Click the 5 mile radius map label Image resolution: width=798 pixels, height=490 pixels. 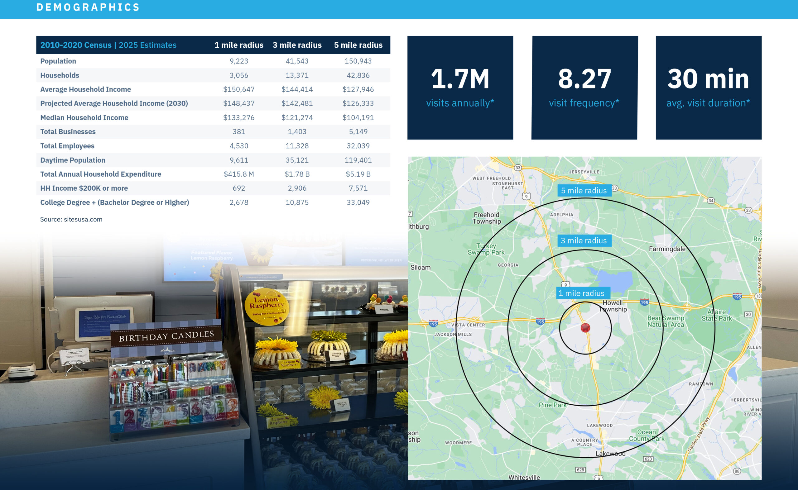(x=584, y=191)
